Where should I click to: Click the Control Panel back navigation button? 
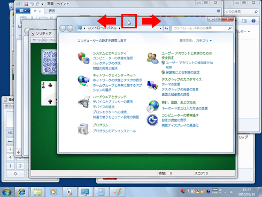(63, 28)
